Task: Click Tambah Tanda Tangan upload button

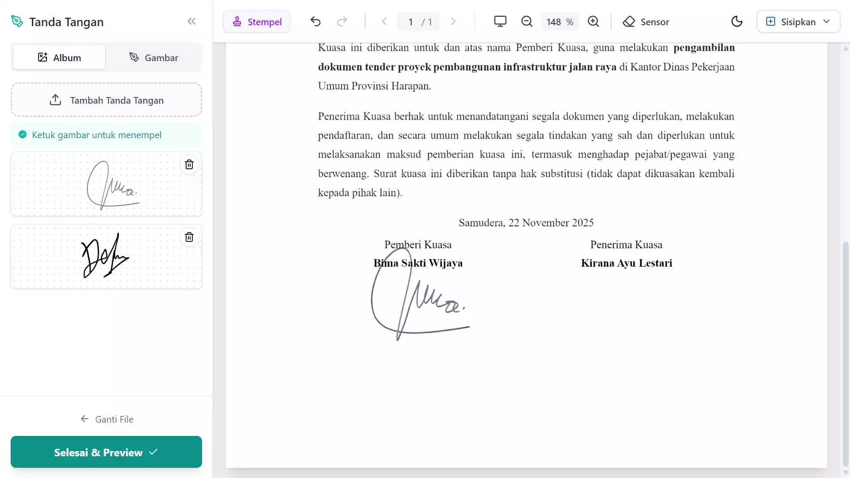Action: coord(106,100)
